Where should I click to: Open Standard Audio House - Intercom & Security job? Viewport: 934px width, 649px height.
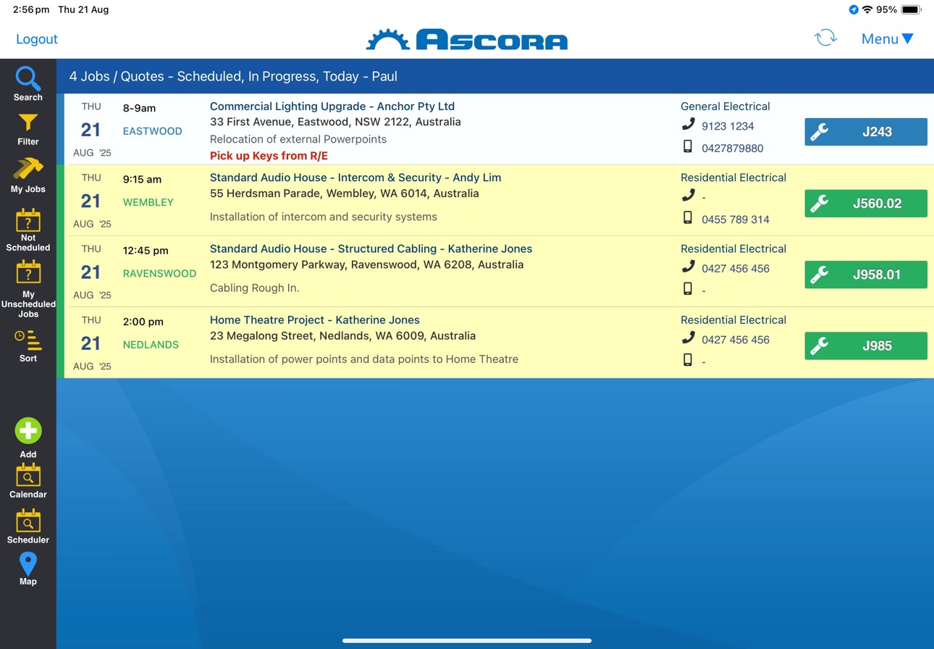pos(355,177)
